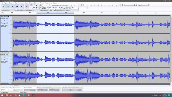Adjust the playback volume slider
Screen dimensions: 172x97
click(143, 5)
